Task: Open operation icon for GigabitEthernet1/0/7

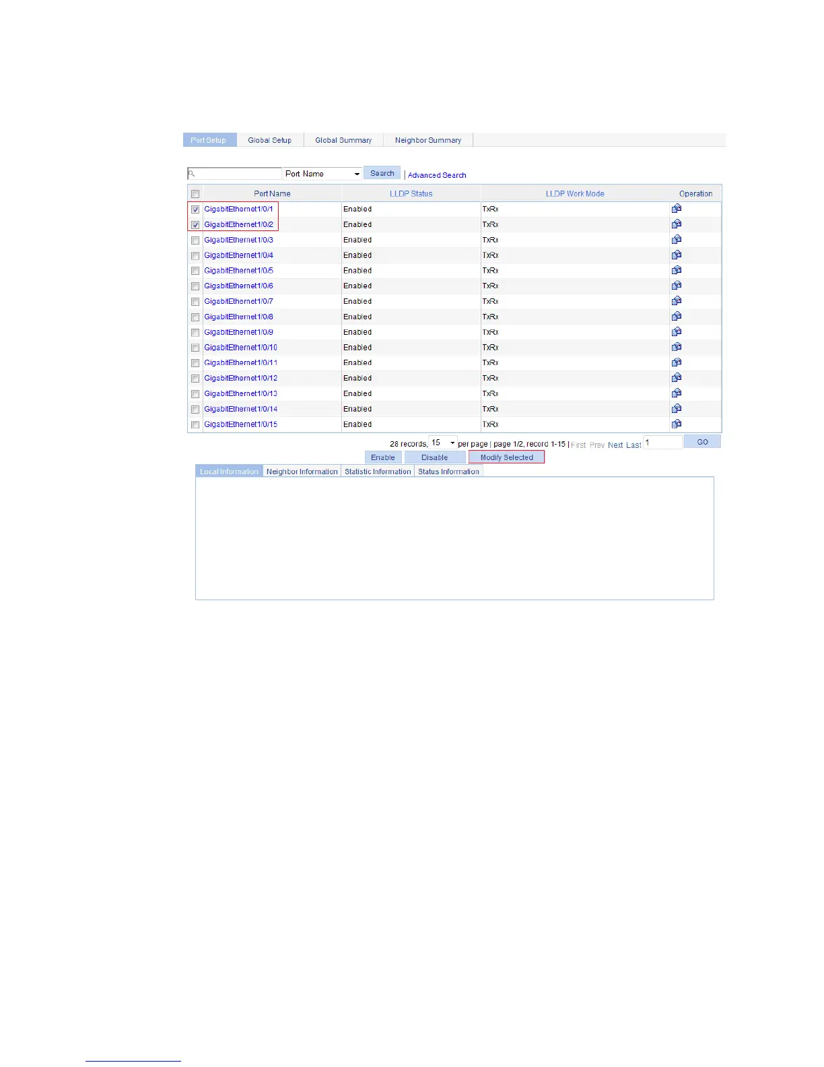Action: tap(677, 301)
